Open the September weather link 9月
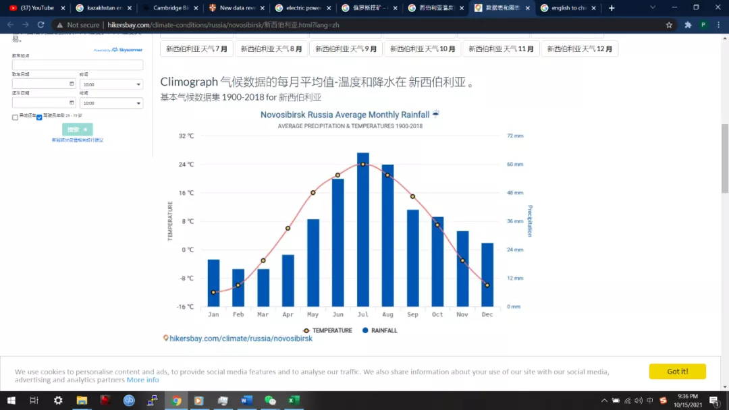This screenshot has height=410, width=729. click(346, 49)
